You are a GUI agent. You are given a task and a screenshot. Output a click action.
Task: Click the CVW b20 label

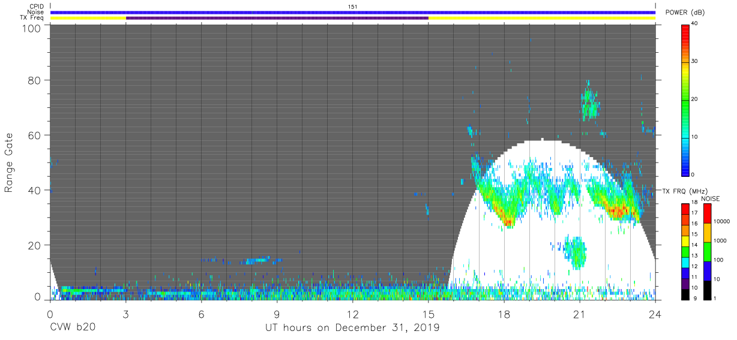(73, 328)
